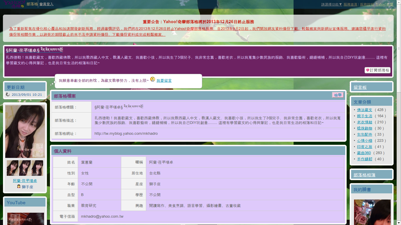
Task: Click the 興趣 hobbies value text
Action: pos(195,206)
